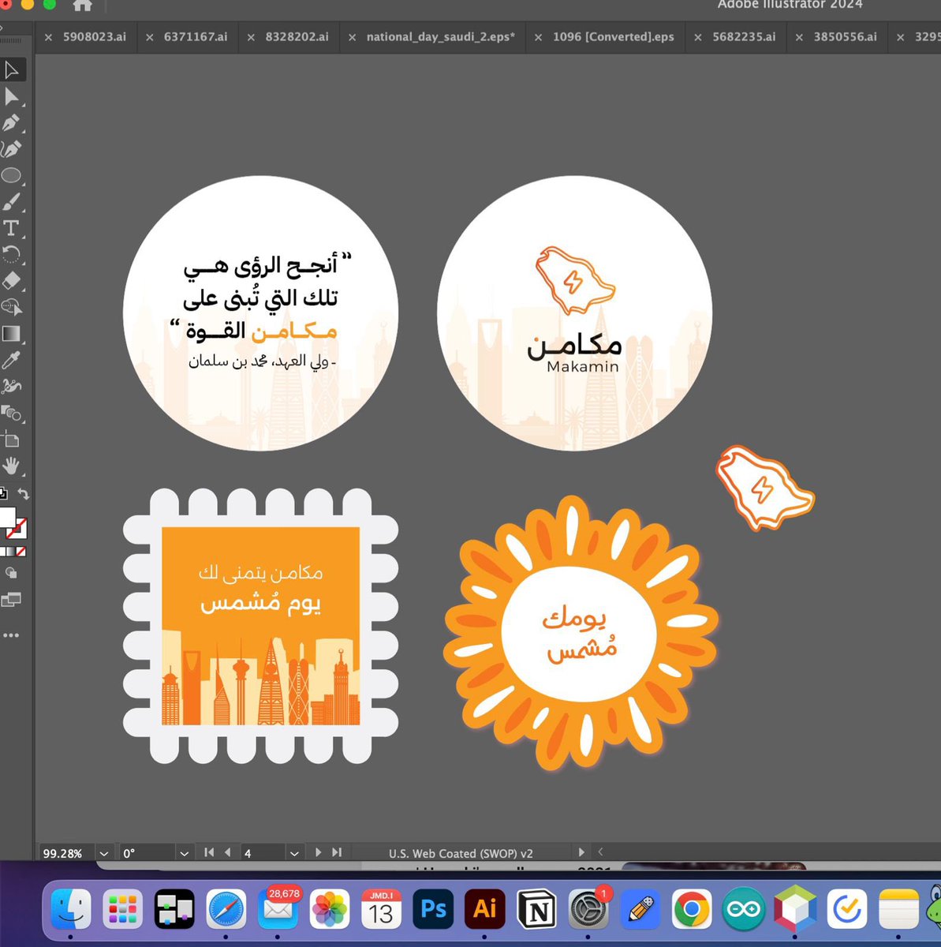941x947 pixels.
Task: Change the screen mode
Action: [11, 600]
